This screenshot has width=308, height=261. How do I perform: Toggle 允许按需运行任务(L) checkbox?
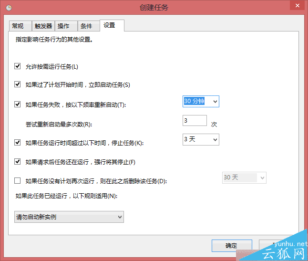click(x=18, y=66)
